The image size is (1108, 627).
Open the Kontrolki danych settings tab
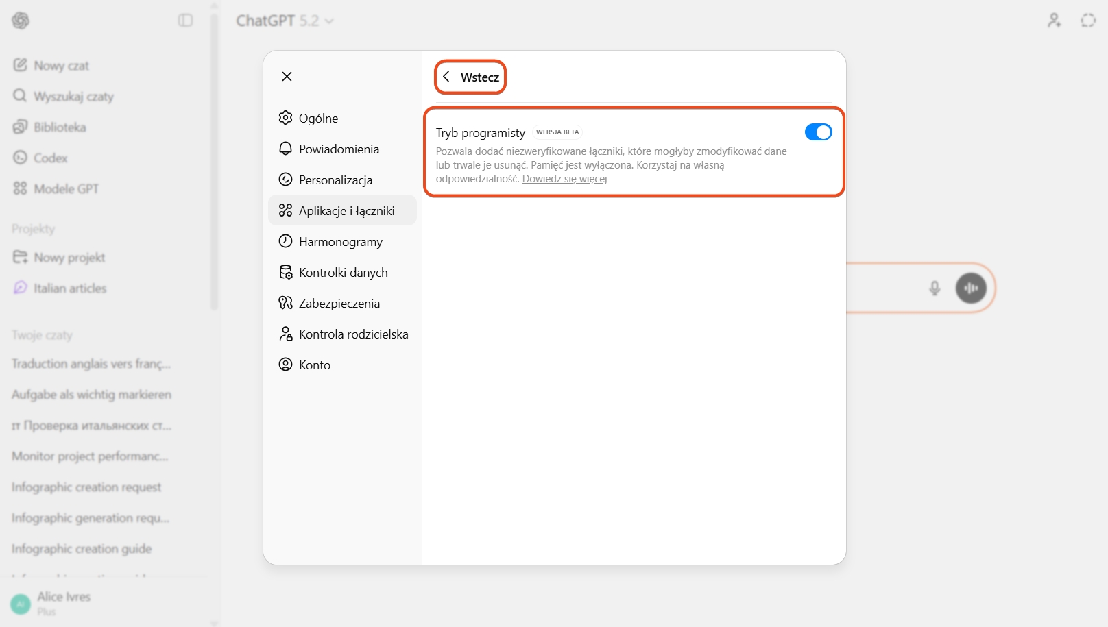pyautogui.click(x=342, y=272)
